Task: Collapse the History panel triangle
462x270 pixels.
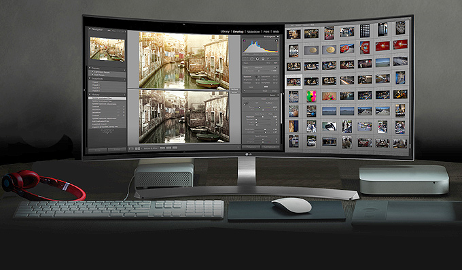Action: pyautogui.click(x=90, y=95)
